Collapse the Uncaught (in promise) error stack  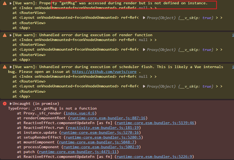(x=10, y=104)
